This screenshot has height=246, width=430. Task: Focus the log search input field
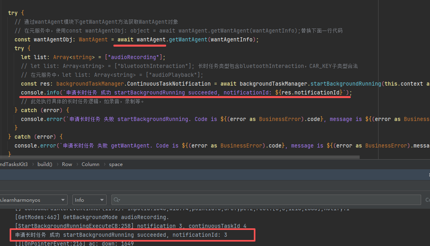coord(266,200)
